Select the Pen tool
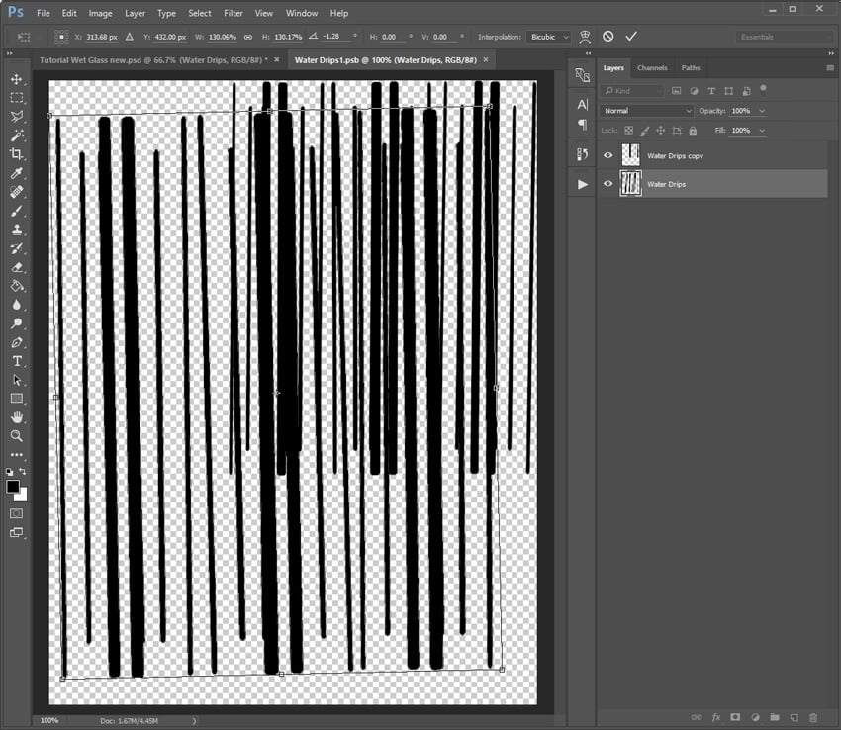The width and height of the screenshot is (841, 730). (x=17, y=342)
